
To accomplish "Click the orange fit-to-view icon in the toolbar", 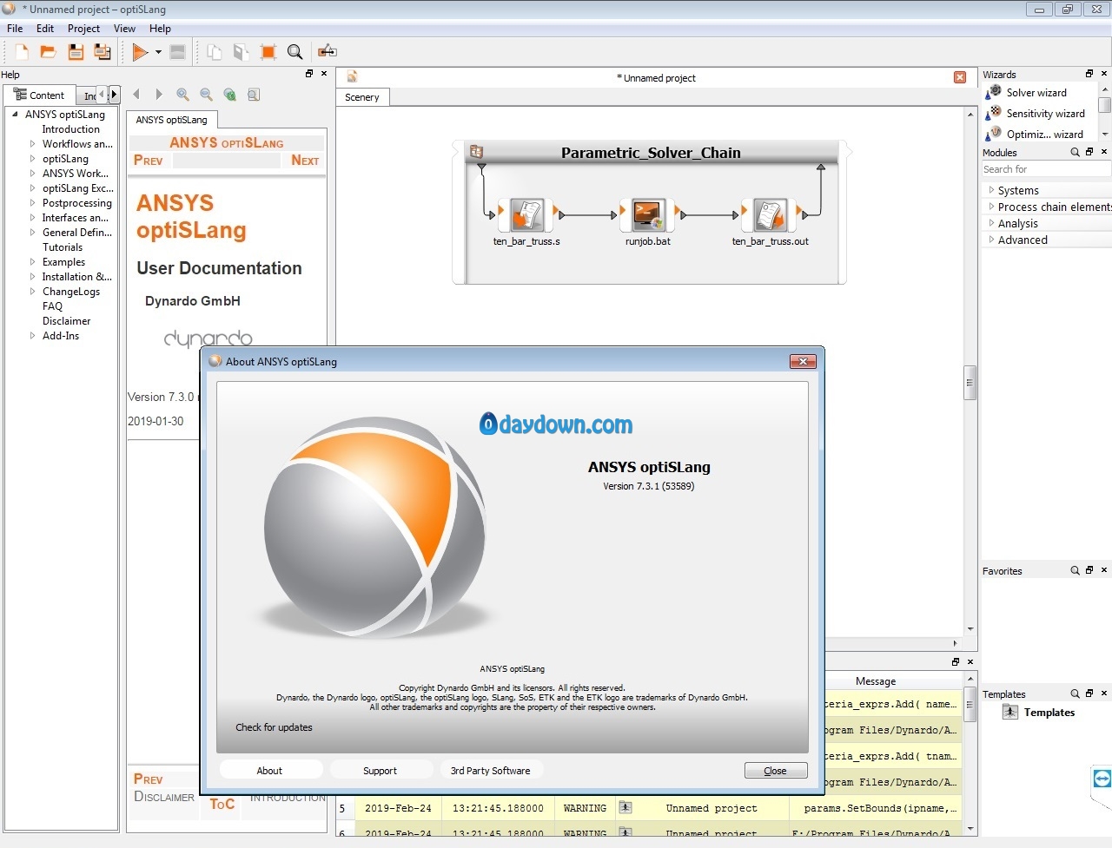I will 268,52.
